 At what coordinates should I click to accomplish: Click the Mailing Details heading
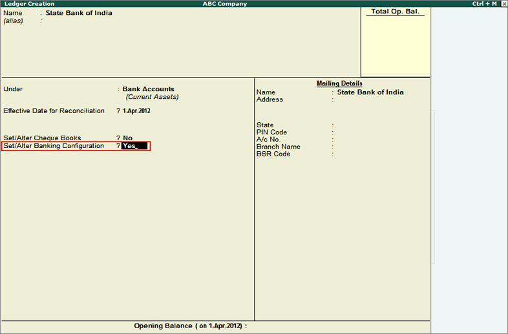pyautogui.click(x=339, y=83)
